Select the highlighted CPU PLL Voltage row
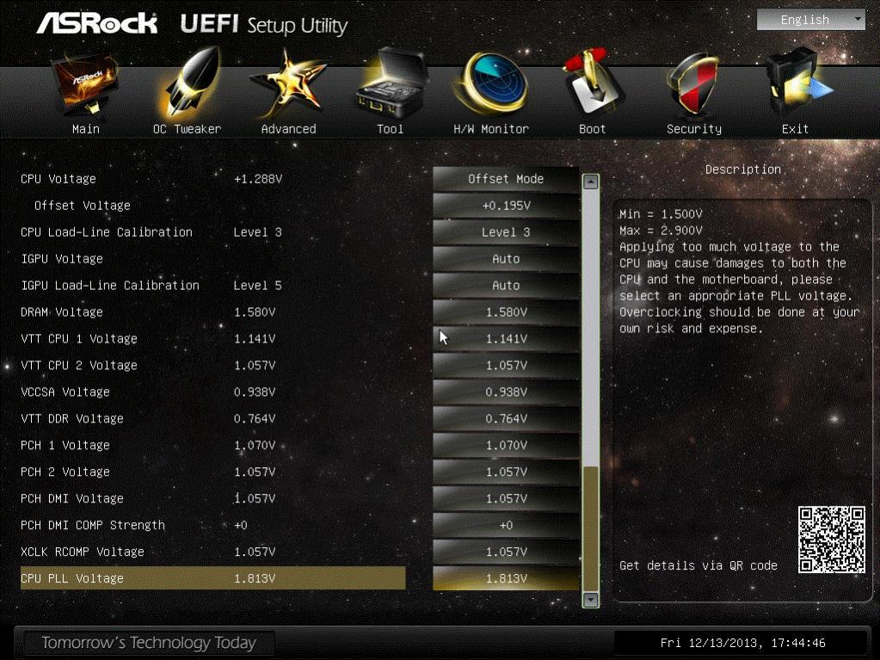Screen dimensions: 880x660 point(212,578)
